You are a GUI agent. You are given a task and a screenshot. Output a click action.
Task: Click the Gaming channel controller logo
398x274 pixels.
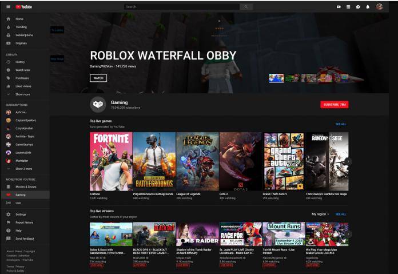tap(98, 104)
